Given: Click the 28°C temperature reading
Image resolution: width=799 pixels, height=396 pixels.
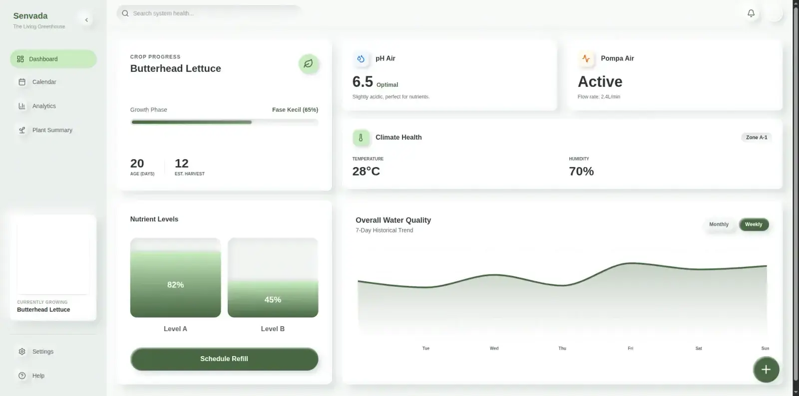Looking at the screenshot, I should tap(366, 172).
